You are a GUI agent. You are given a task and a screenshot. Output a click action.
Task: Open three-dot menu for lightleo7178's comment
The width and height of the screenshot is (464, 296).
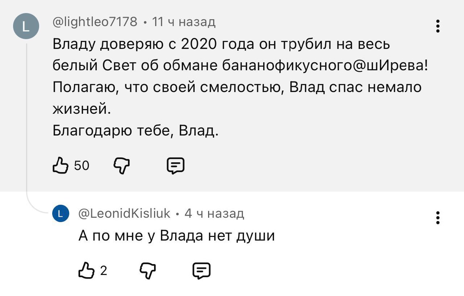click(438, 26)
